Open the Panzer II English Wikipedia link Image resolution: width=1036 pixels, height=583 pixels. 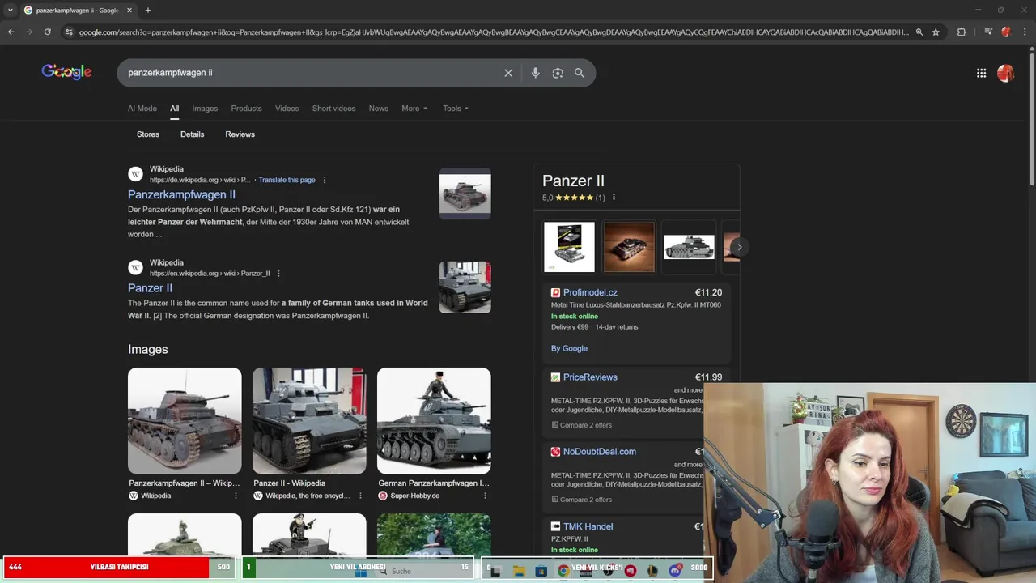point(150,288)
